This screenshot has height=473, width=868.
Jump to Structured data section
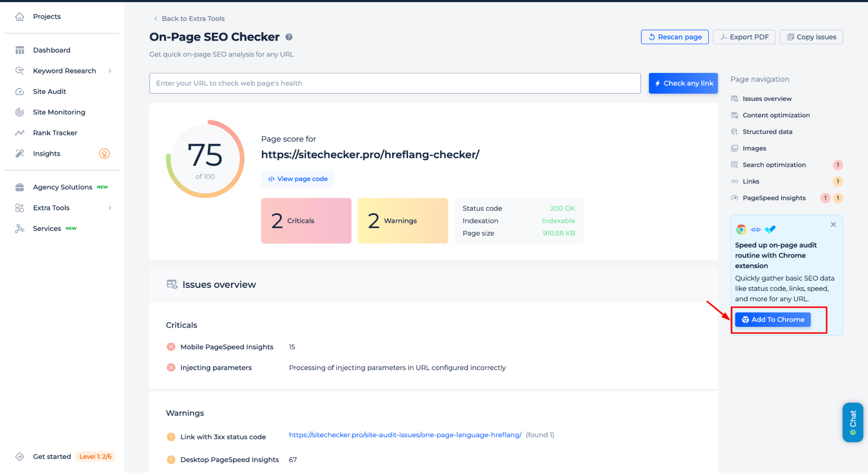click(767, 132)
